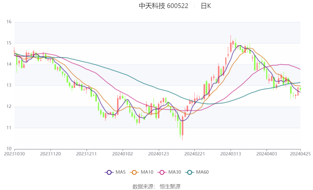Viewport: 313px width, 190px height.
Task: Click the y-axis value 13
Action: (x=9, y=85)
